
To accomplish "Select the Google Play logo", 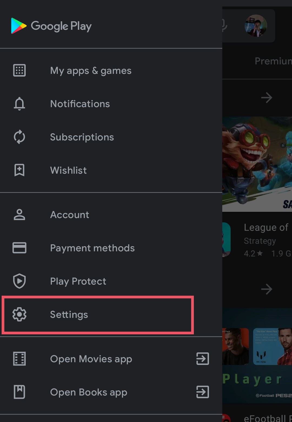I will coord(51,26).
